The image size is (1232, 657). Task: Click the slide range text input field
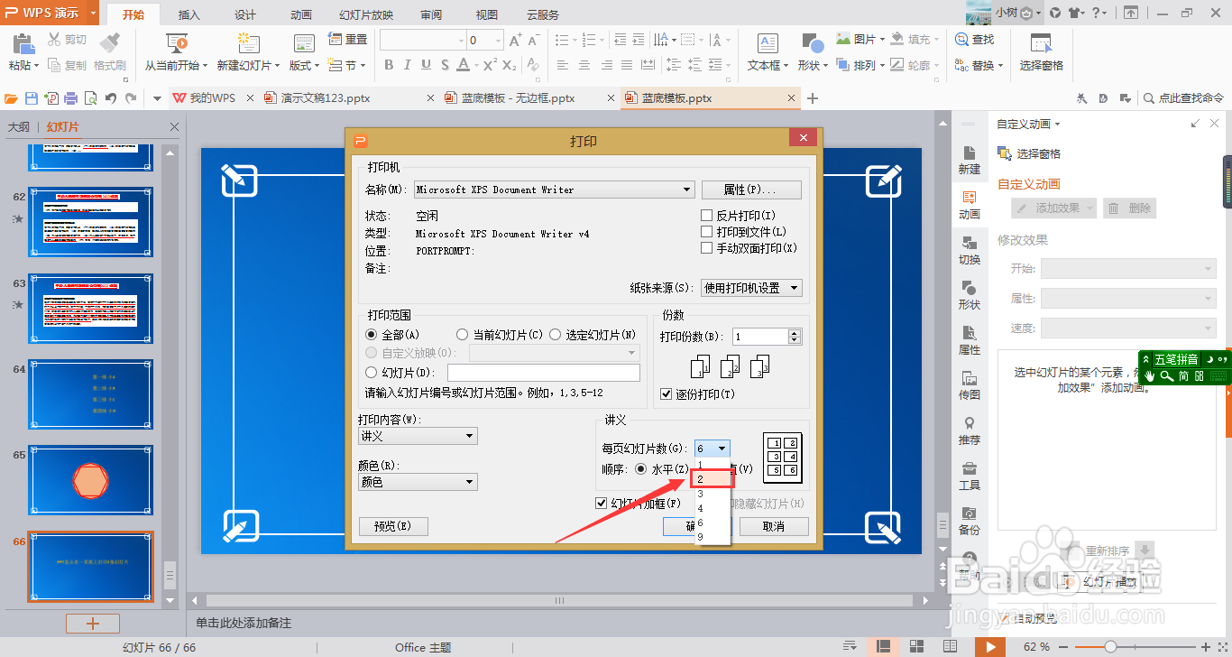tap(544, 373)
